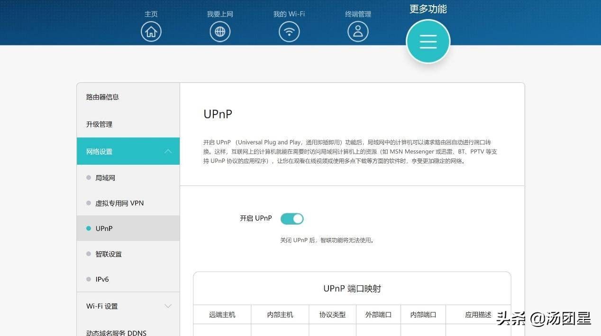Collapse the 网络设置 section chevron

tap(168, 151)
